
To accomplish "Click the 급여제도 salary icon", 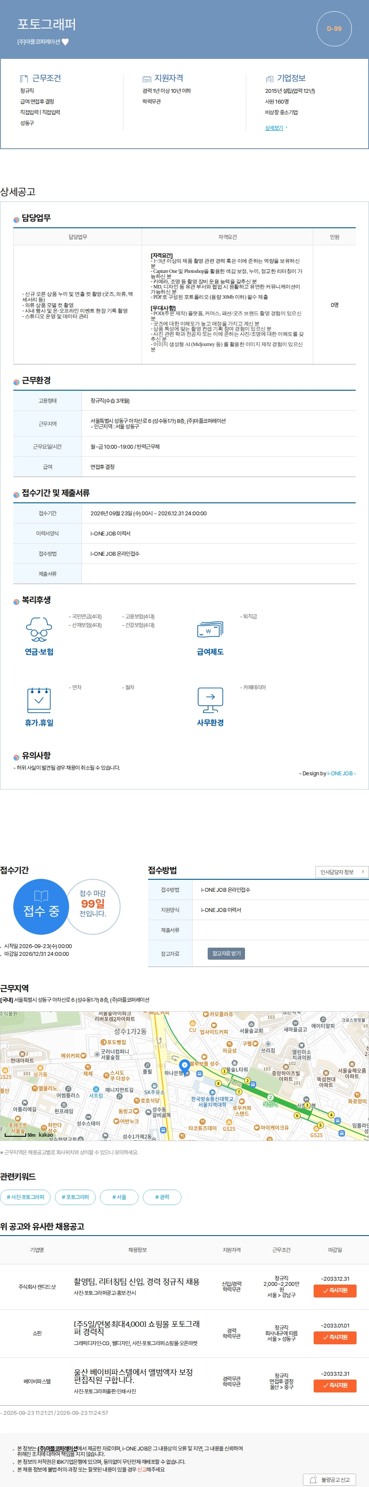I will pos(210,629).
